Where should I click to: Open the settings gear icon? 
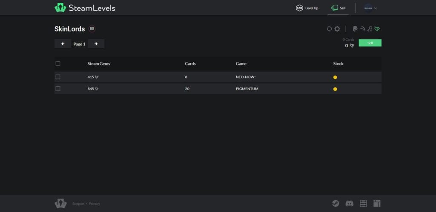coord(337,29)
